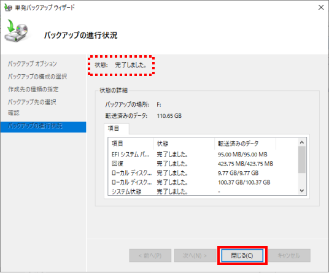Select 作成先の種類の指定 step
The width and height of the screenshot is (329, 273).
tap(33, 90)
